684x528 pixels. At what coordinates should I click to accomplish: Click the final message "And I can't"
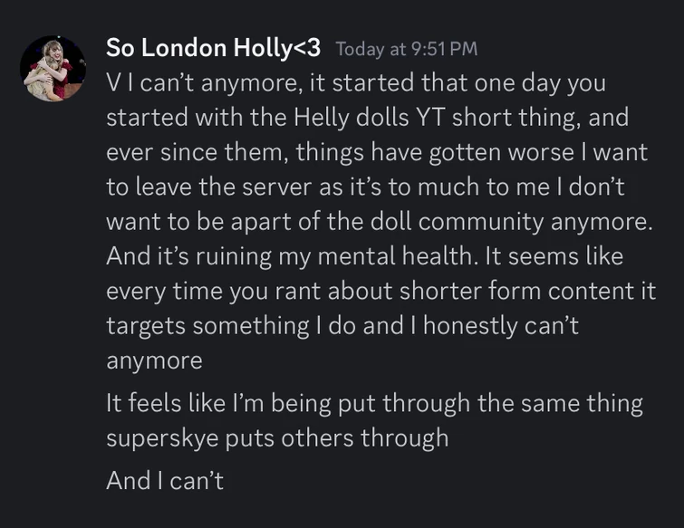coord(164,480)
